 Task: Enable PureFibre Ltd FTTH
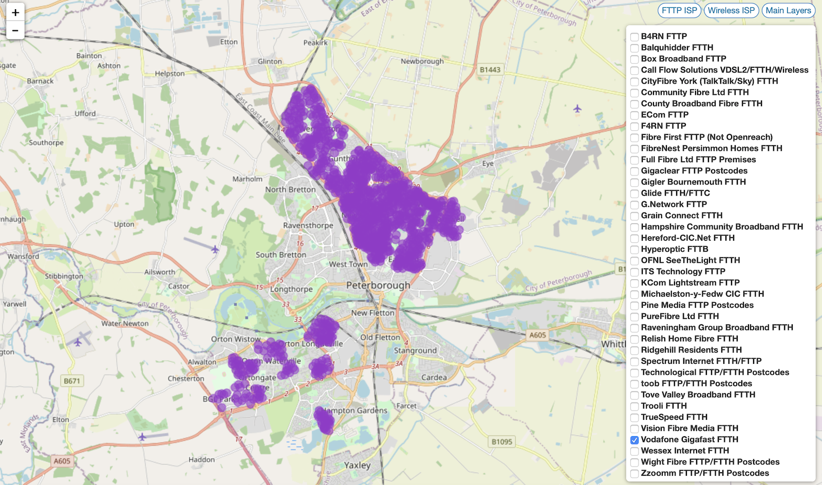click(634, 317)
